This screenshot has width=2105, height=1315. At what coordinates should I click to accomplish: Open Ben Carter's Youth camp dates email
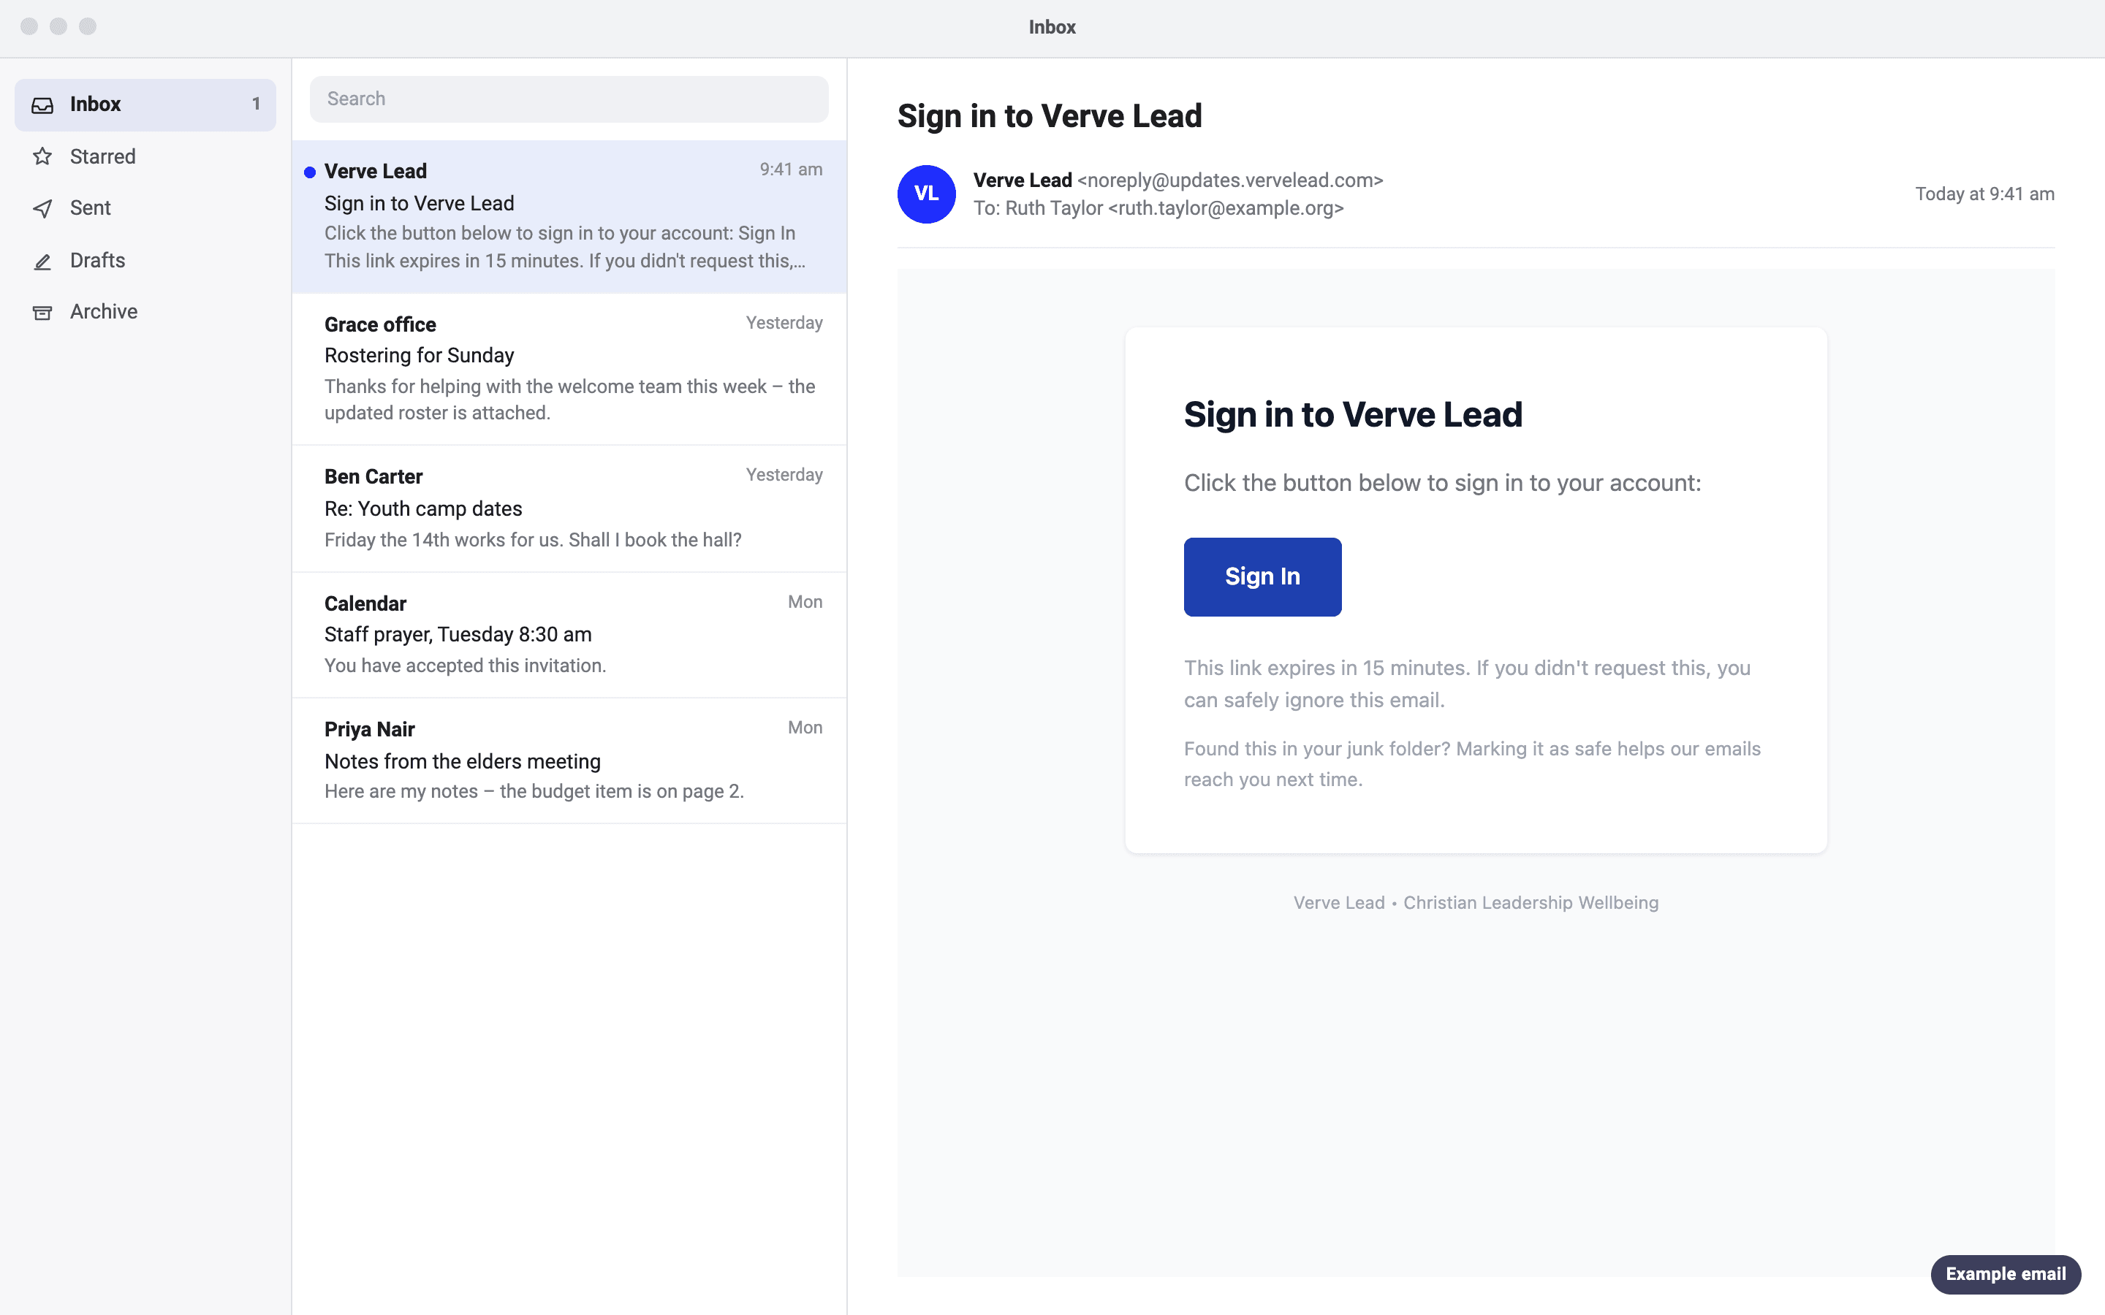pyautogui.click(x=569, y=508)
